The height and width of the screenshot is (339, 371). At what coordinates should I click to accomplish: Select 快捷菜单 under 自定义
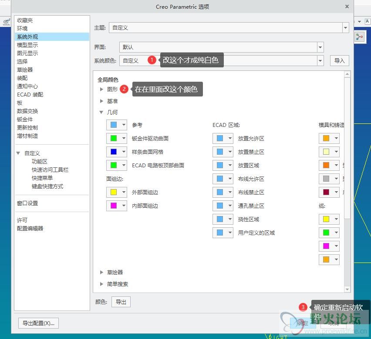click(x=42, y=178)
